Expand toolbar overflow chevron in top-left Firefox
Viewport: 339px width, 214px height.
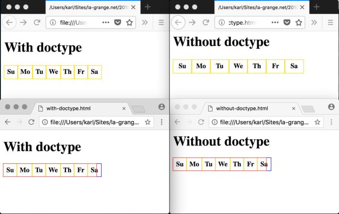[145, 22]
